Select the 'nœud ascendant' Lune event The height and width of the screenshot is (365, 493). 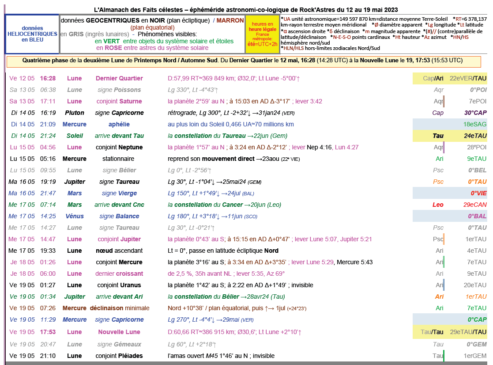pos(119,251)
